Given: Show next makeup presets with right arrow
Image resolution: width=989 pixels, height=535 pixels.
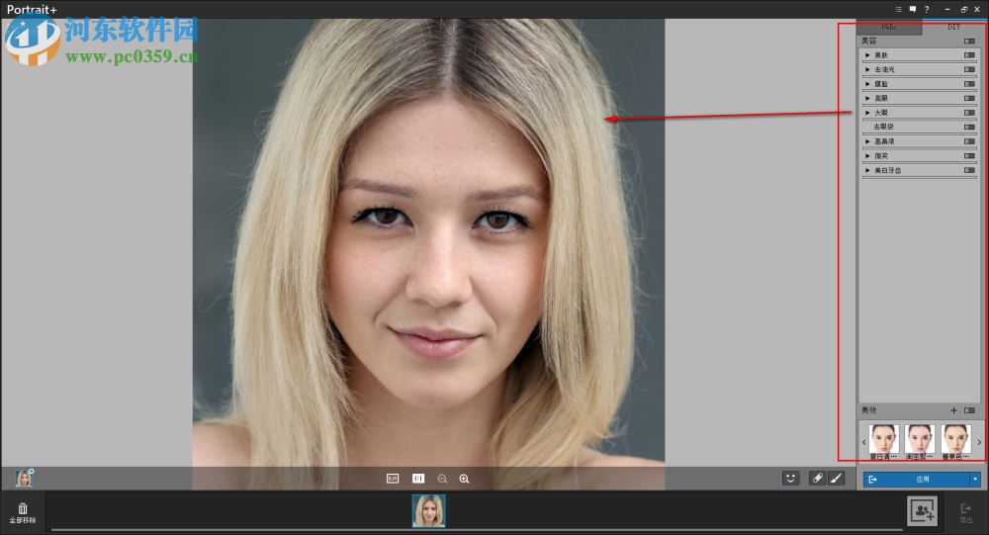Looking at the screenshot, I should click(x=979, y=442).
